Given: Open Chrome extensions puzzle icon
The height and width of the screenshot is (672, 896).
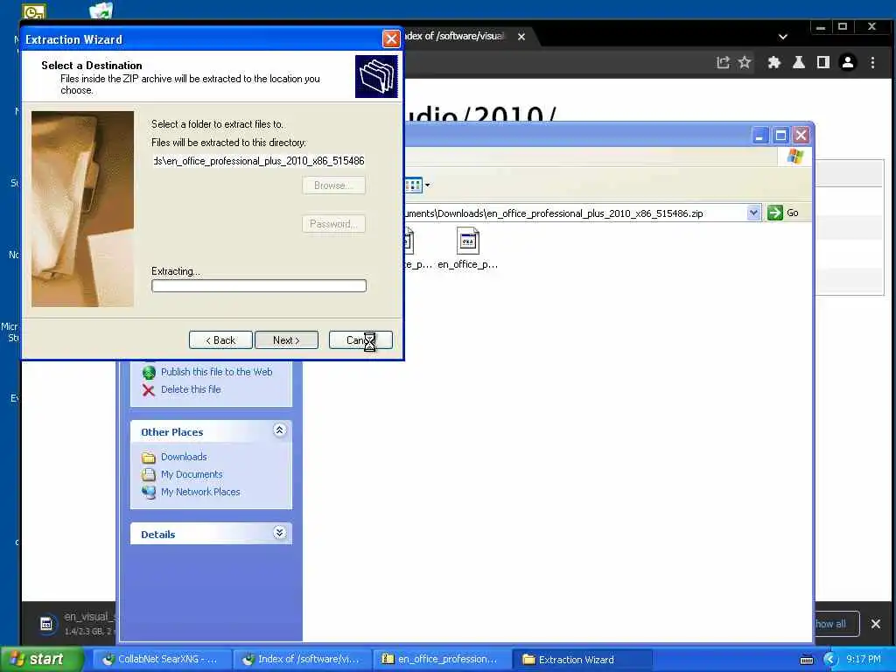Looking at the screenshot, I should [x=774, y=62].
